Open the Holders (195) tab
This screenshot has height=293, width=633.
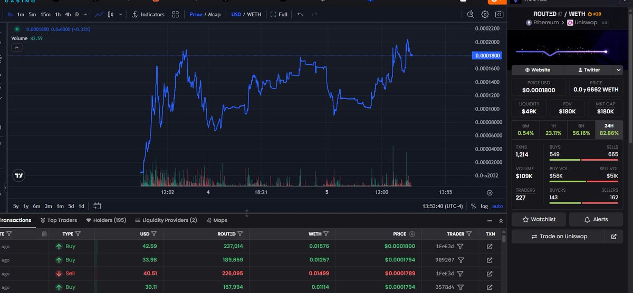pos(106,220)
